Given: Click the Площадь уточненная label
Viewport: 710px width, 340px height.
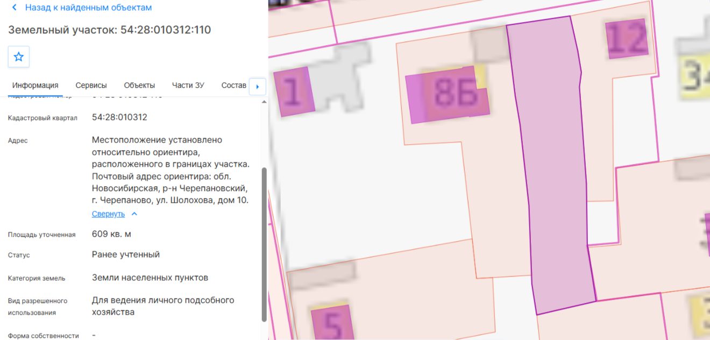Looking at the screenshot, I should 42,235.
